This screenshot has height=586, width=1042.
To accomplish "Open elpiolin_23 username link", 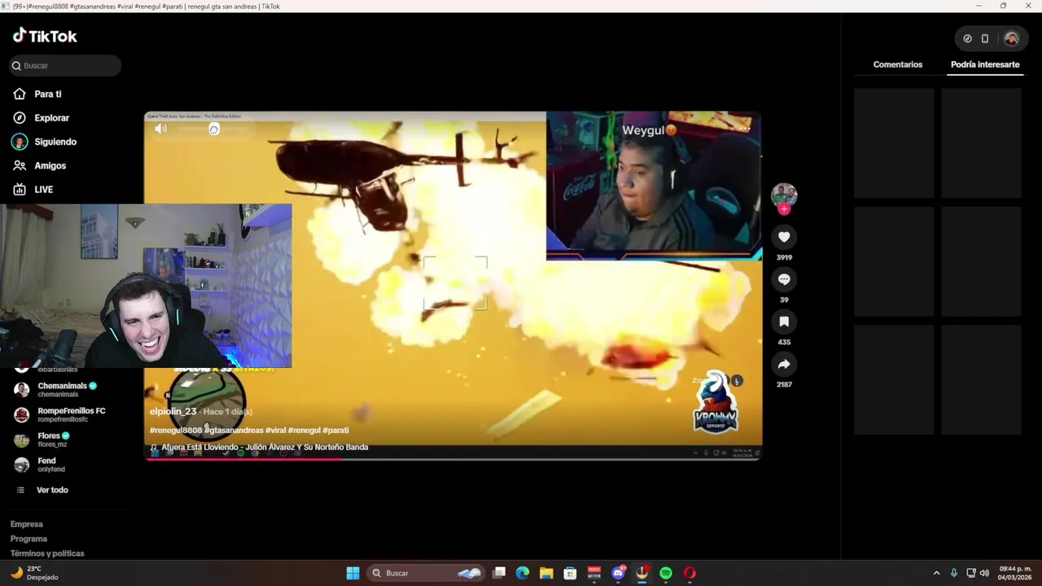I will coord(173,412).
